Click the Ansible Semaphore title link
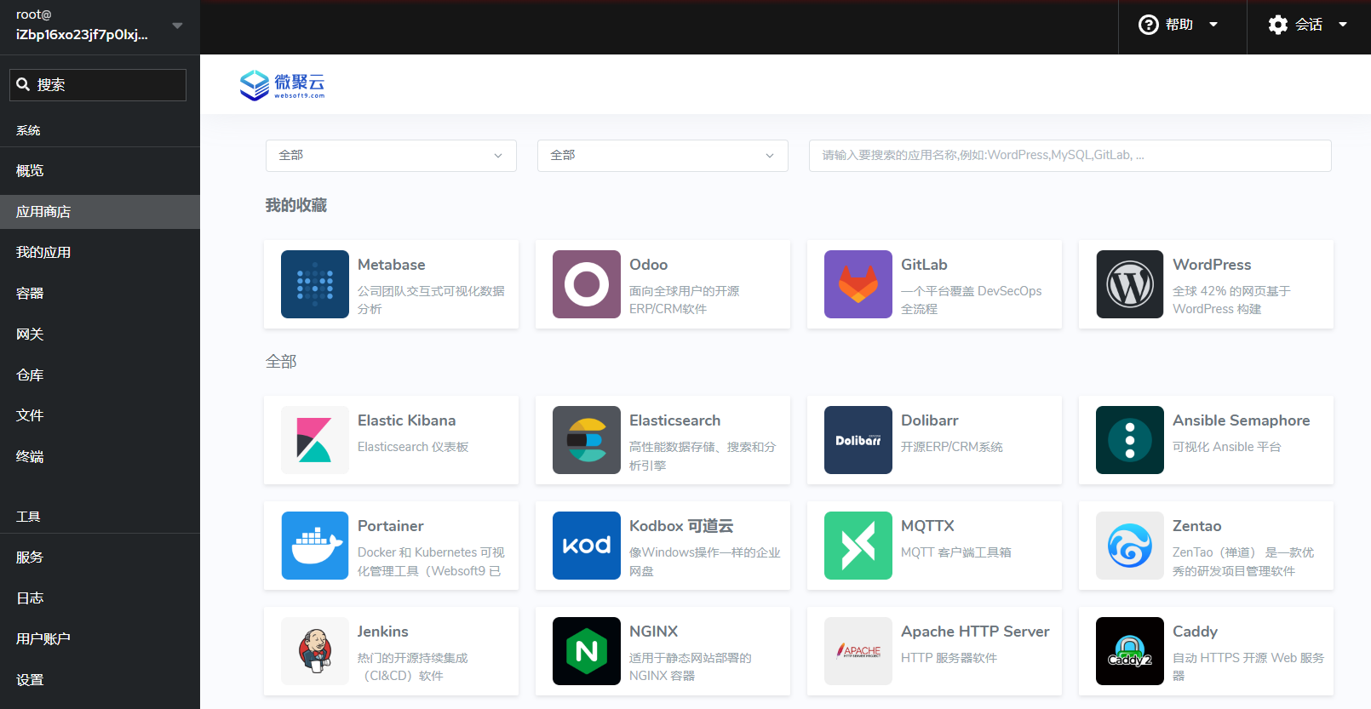This screenshot has height=709, width=1371. click(1241, 420)
